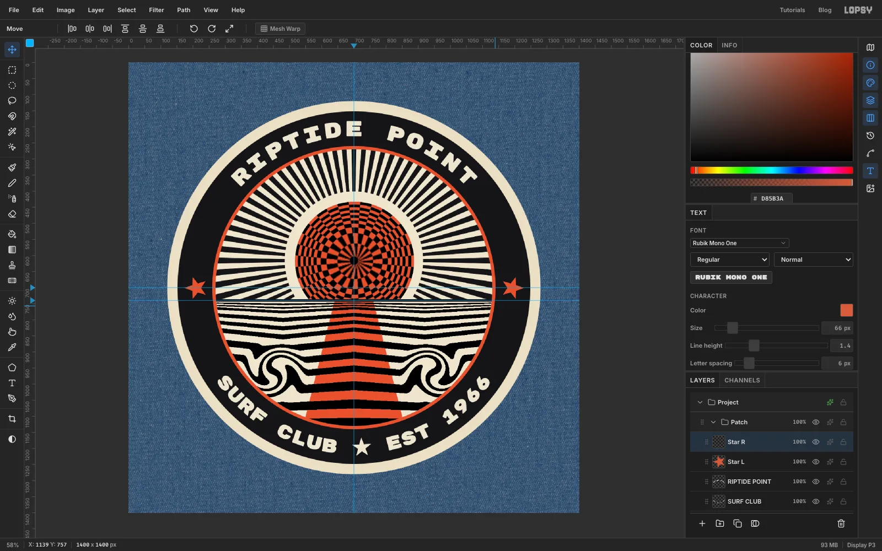882x551 pixels.
Task: Toggle lock on SURF CLUB layer
Action: (843, 501)
